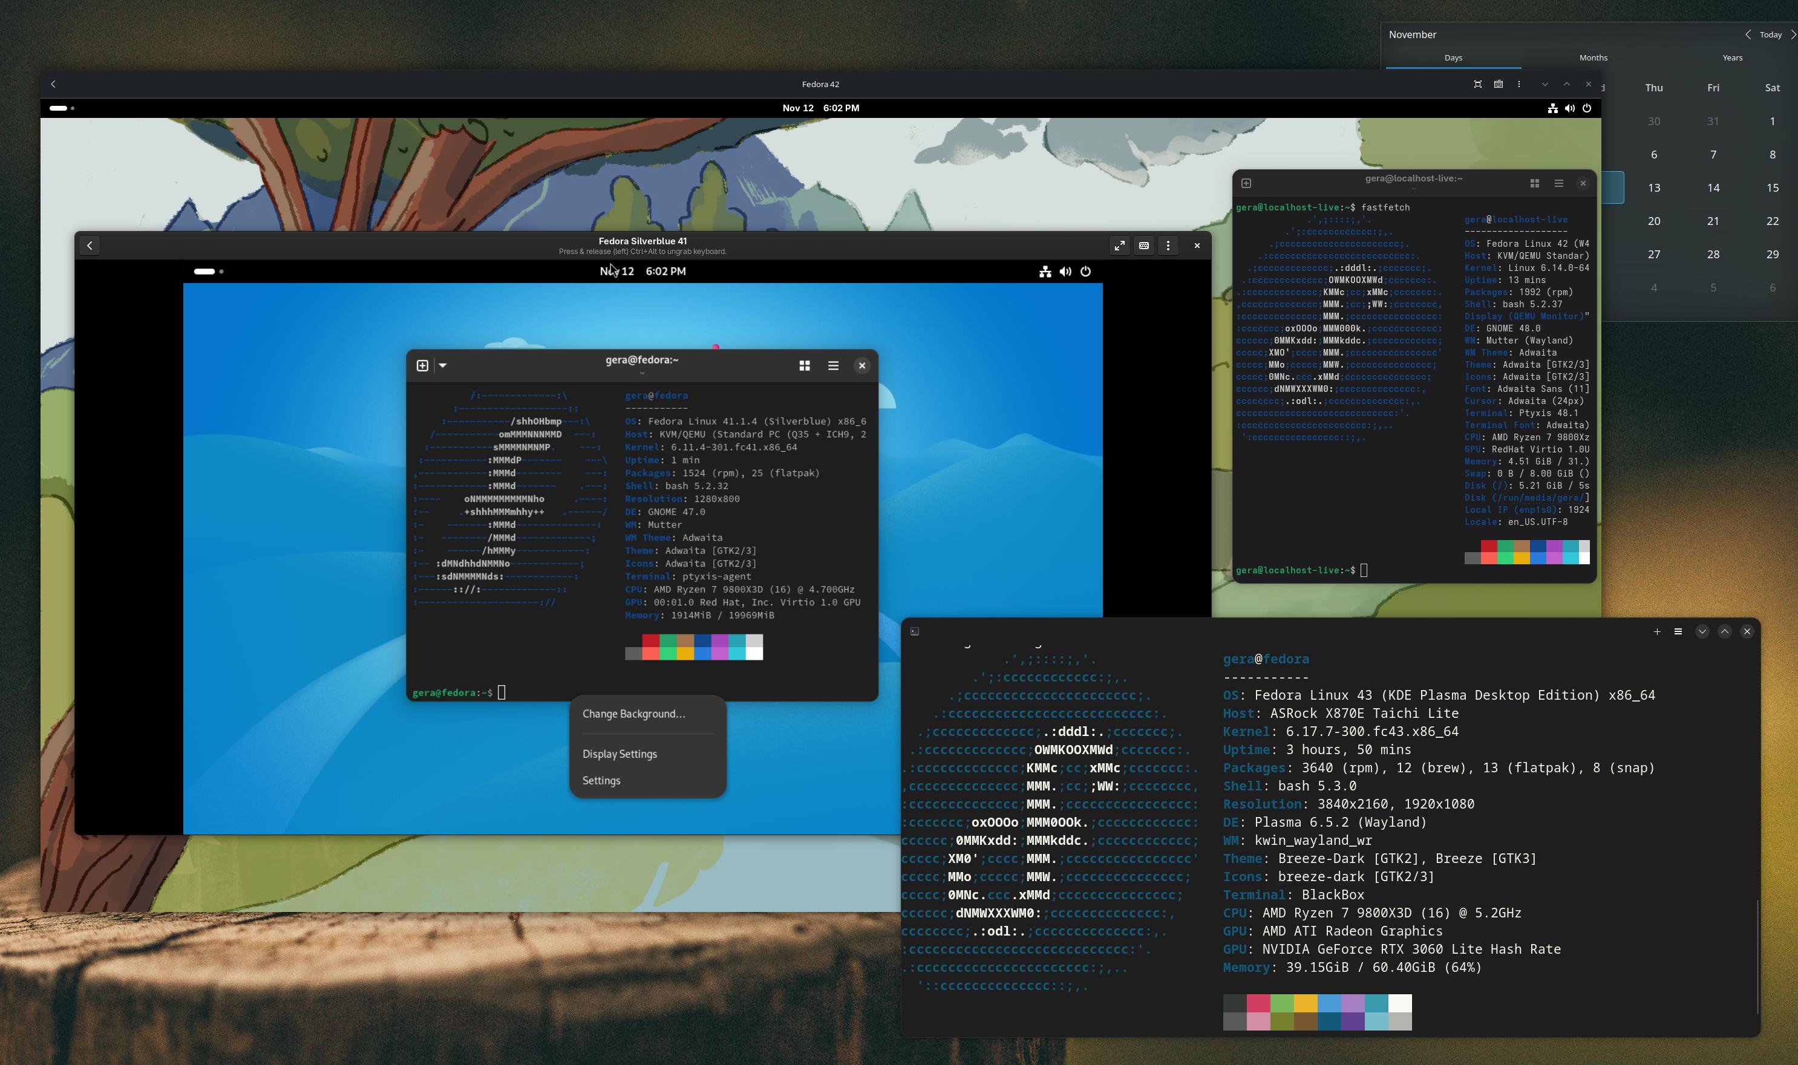Click volume icon in Silverblue guest top bar
Image resolution: width=1798 pixels, height=1065 pixels.
(1065, 272)
